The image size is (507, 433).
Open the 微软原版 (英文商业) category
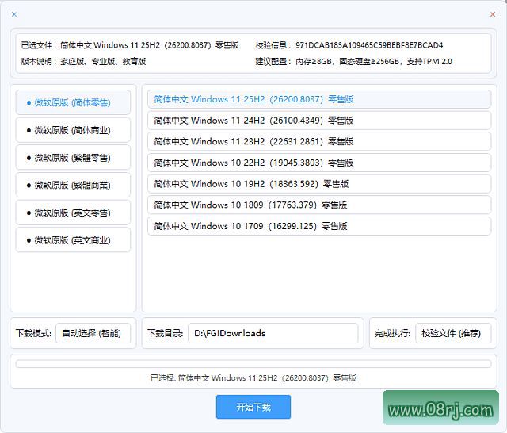click(73, 239)
